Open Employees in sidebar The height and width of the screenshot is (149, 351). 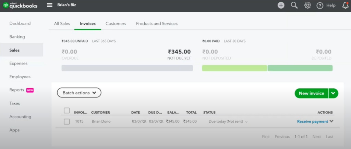click(20, 77)
